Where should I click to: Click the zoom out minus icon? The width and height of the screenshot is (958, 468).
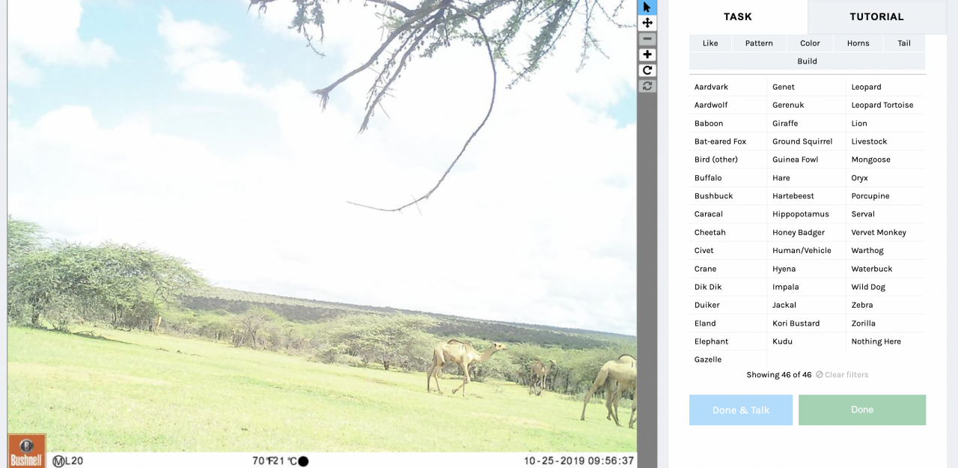[647, 39]
